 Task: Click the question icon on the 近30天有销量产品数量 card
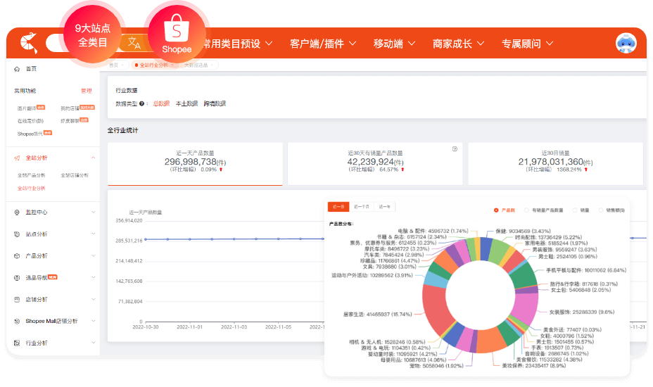point(455,149)
